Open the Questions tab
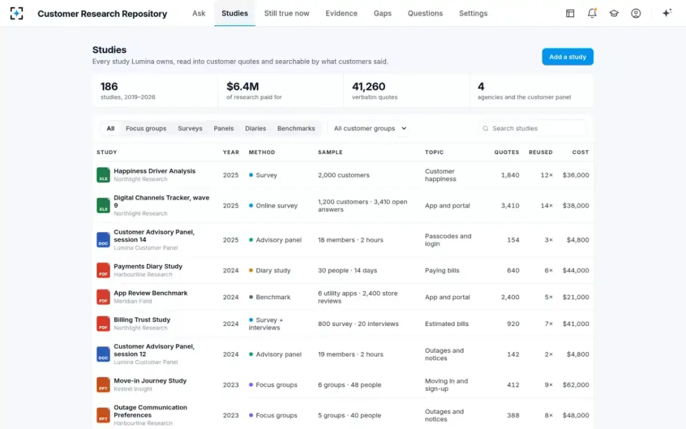The width and height of the screenshot is (686, 429). pyautogui.click(x=425, y=13)
